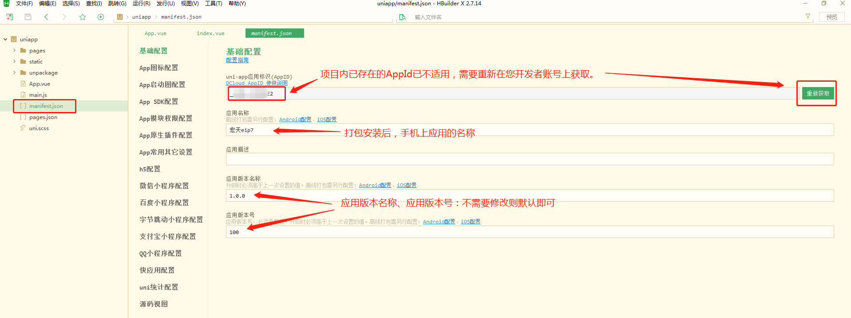Open the 编辑(E) menu

[x=47, y=4]
